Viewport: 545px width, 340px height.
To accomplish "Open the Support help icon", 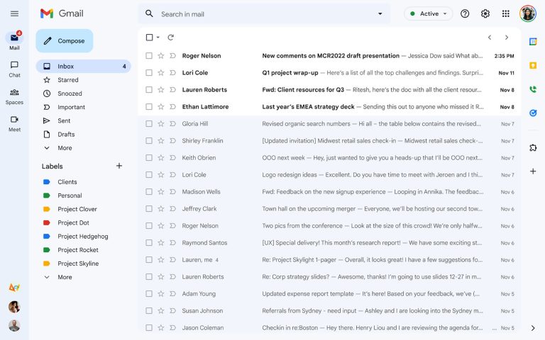I will coord(465,13).
